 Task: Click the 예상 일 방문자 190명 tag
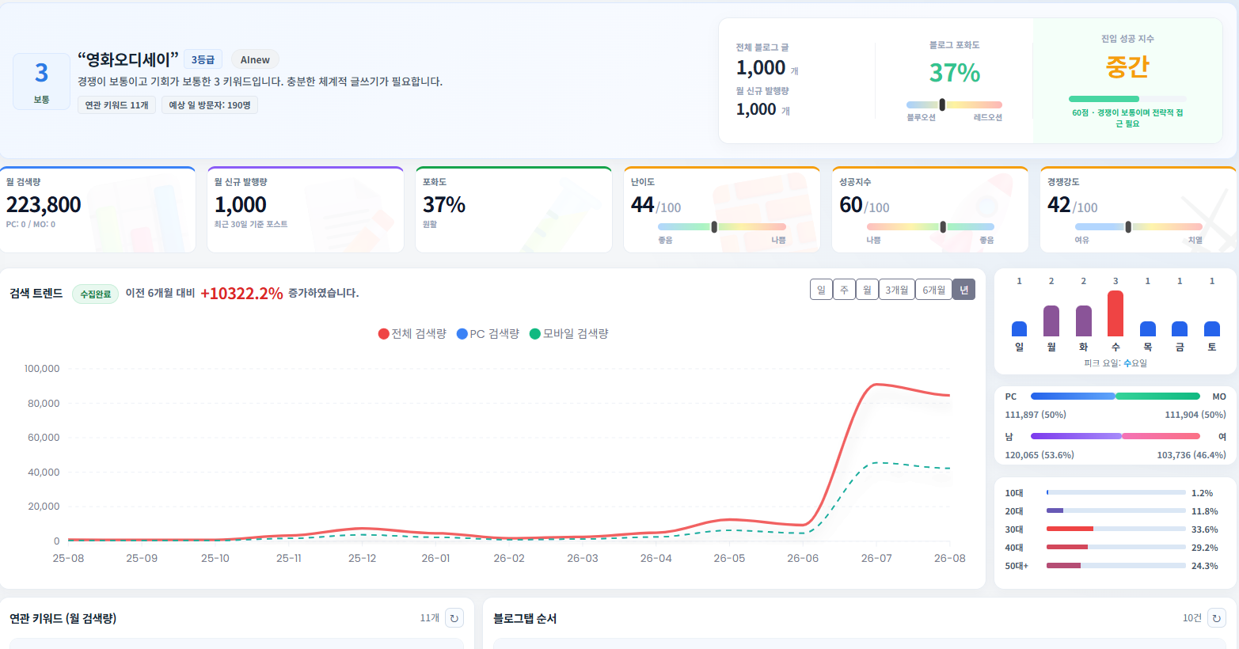(x=210, y=105)
